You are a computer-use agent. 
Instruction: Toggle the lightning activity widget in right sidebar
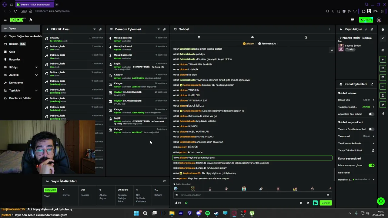383,59
